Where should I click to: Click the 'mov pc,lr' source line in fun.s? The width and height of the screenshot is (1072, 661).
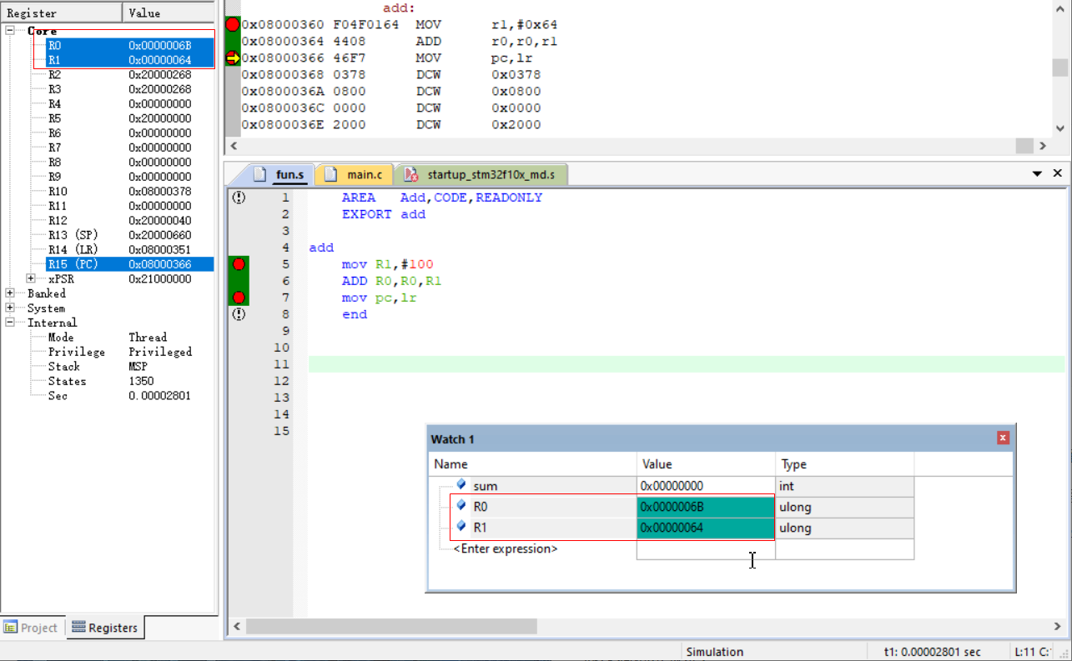click(379, 298)
